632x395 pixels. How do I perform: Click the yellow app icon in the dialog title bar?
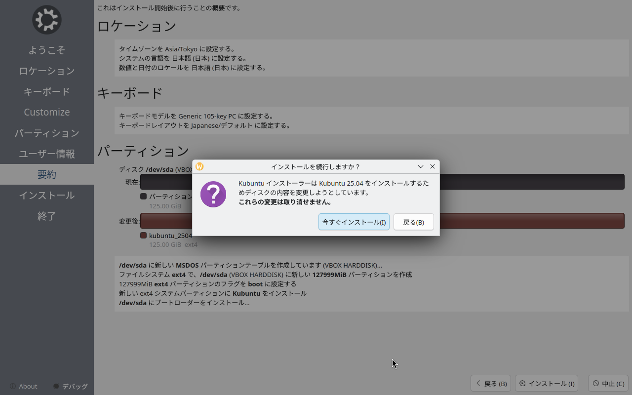(x=199, y=166)
